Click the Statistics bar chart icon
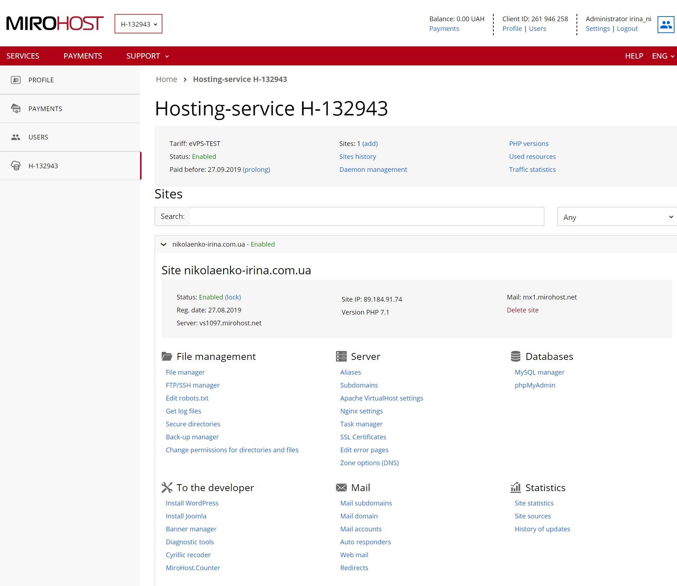Screen dimensions: 677x586 pyautogui.click(x=516, y=487)
